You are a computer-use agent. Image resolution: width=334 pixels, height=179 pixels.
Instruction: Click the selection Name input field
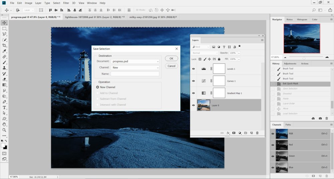[x=135, y=74]
